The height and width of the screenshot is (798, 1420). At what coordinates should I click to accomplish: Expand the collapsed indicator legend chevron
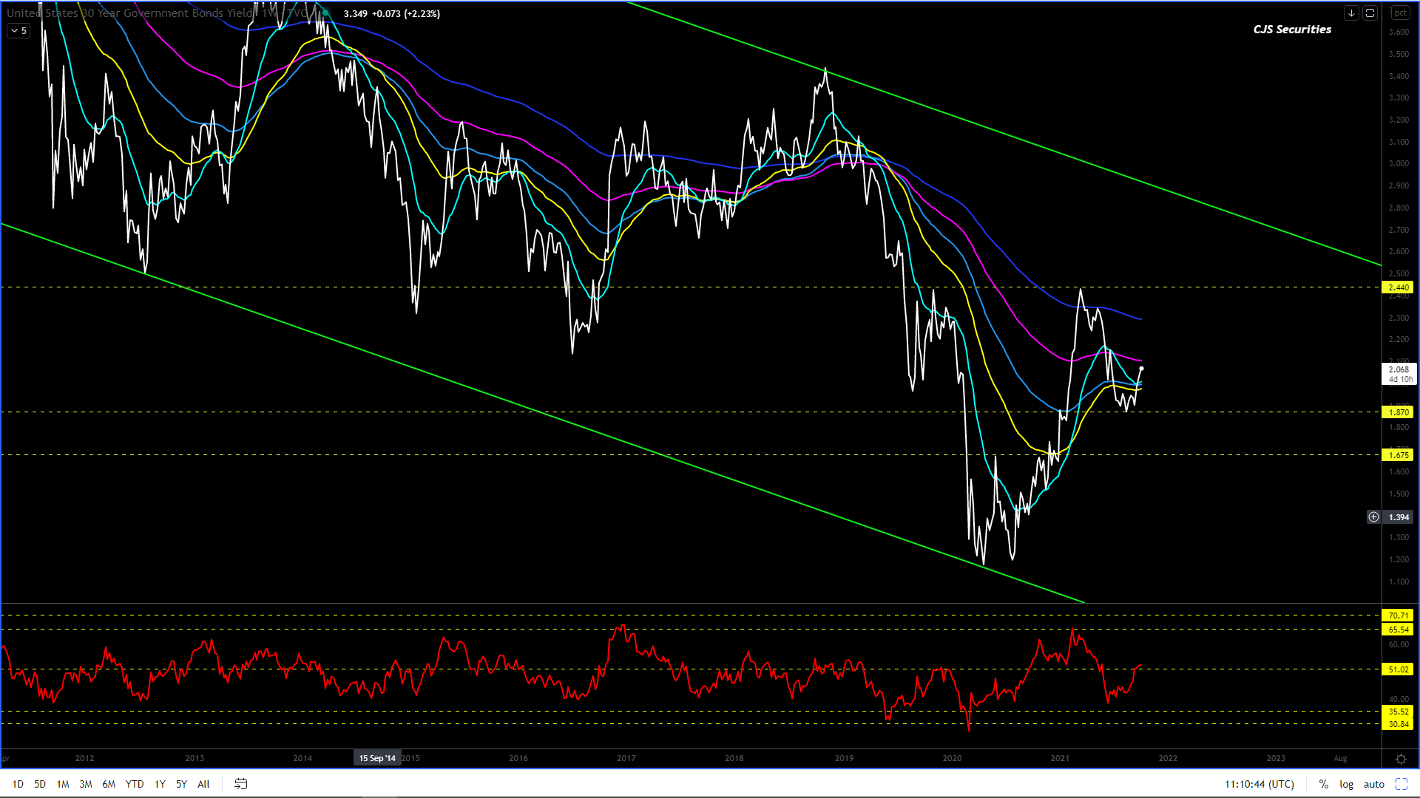pyautogui.click(x=18, y=31)
